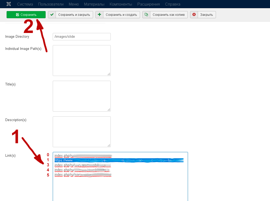Open the Материалы menu
The width and height of the screenshot is (270, 201).
pyautogui.click(x=94, y=4)
